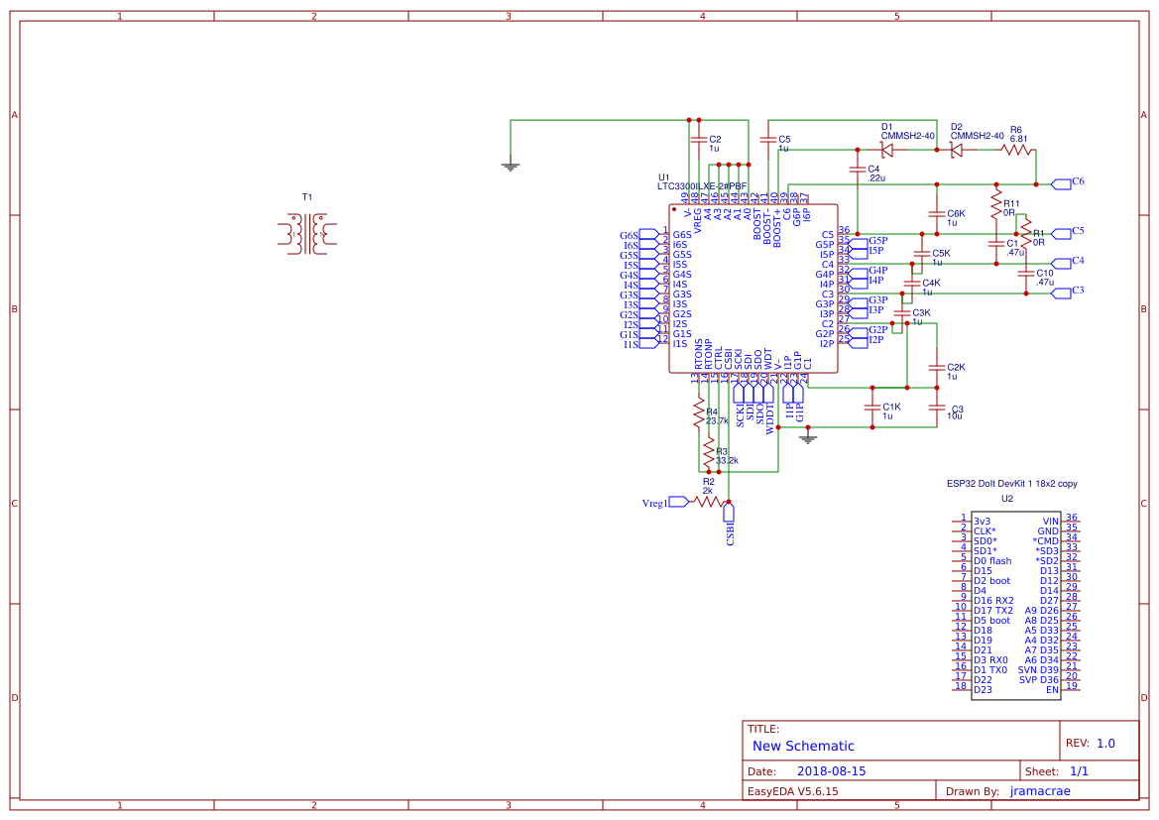Click the C4 .22u capacitor symbol
Image resolution: width=1159 pixels, height=820 pixels.
tap(857, 170)
